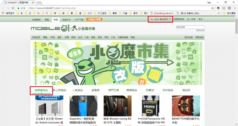Stop loading the page with the X button
238x126 pixels.
(13, 8)
